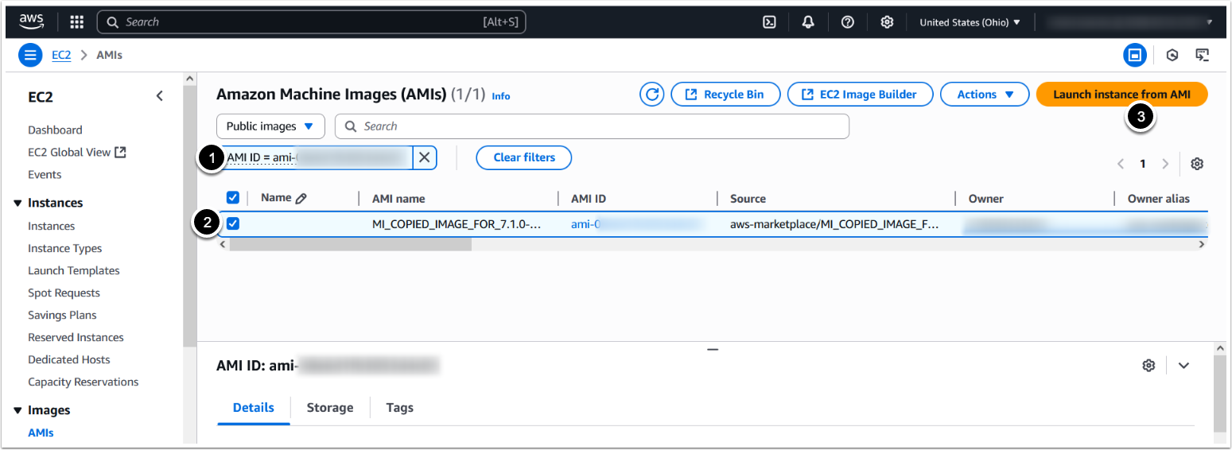Viewport: 1232px width, 450px height.
Task: Toggle the select-all AMIs checkbox
Action: tap(232, 198)
